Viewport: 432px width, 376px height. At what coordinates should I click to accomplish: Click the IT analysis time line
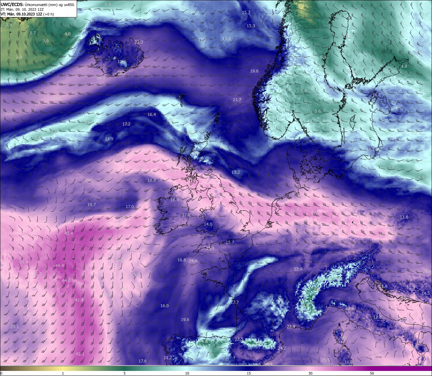[22, 9]
